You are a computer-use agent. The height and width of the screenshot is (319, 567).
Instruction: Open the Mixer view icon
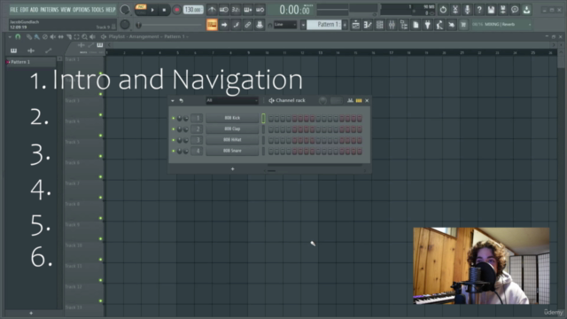tap(392, 25)
